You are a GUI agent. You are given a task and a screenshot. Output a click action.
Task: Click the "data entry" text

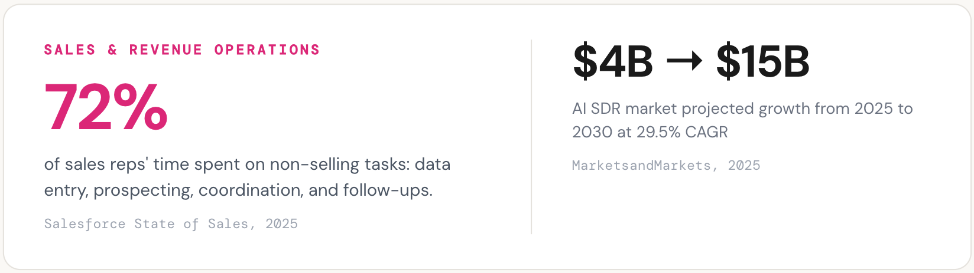(433, 164)
